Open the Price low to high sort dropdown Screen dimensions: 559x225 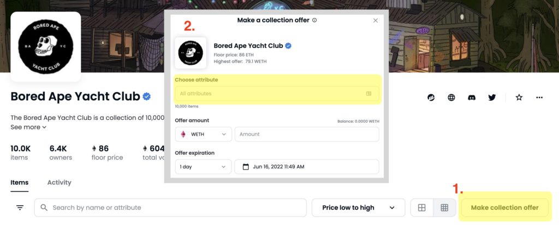[x=358, y=208]
